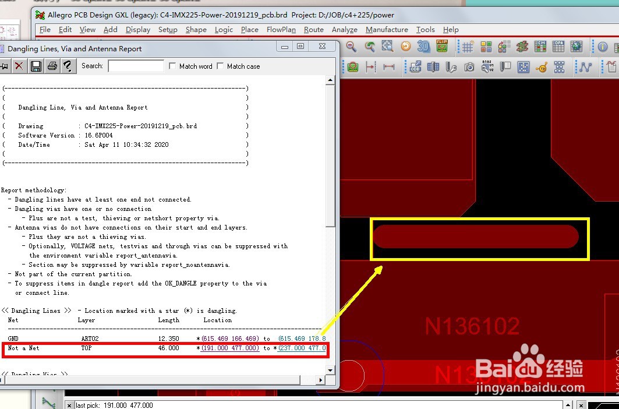Open the 3D viewer icon
This screenshot has width=619, height=409.
423,47
